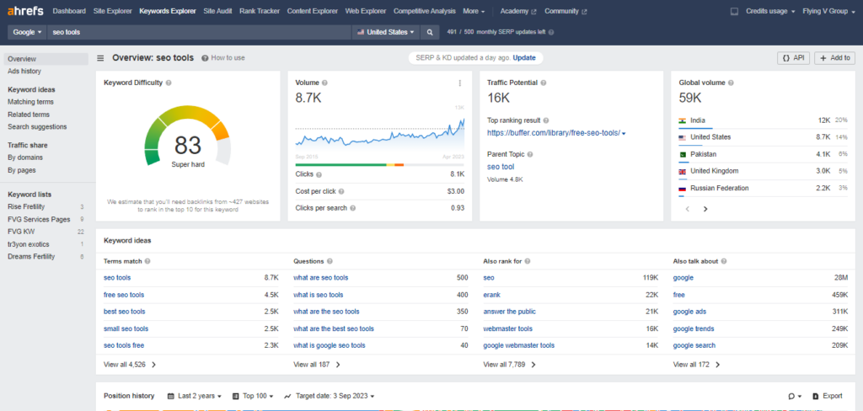Click the display monitor icon in header
This screenshot has height=411, width=863.
pyautogui.click(x=734, y=11)
